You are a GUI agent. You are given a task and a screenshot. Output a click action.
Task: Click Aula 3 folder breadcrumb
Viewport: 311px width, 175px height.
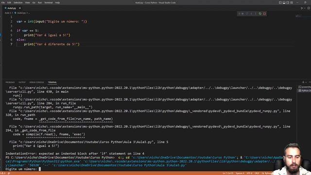pyautogui.click(x=8, y=13)
